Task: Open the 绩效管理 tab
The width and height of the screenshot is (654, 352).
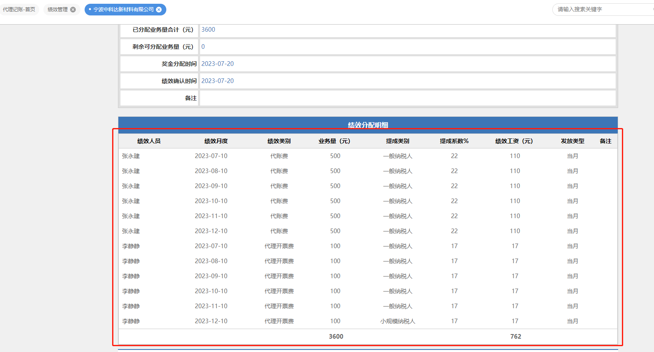Action: [58, 10]
